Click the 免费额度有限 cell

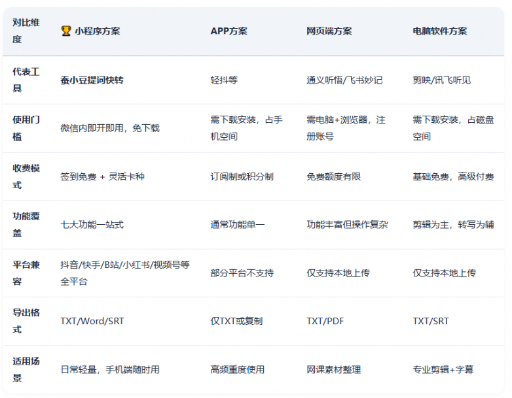pyautogui.click(x=334, y=176)
